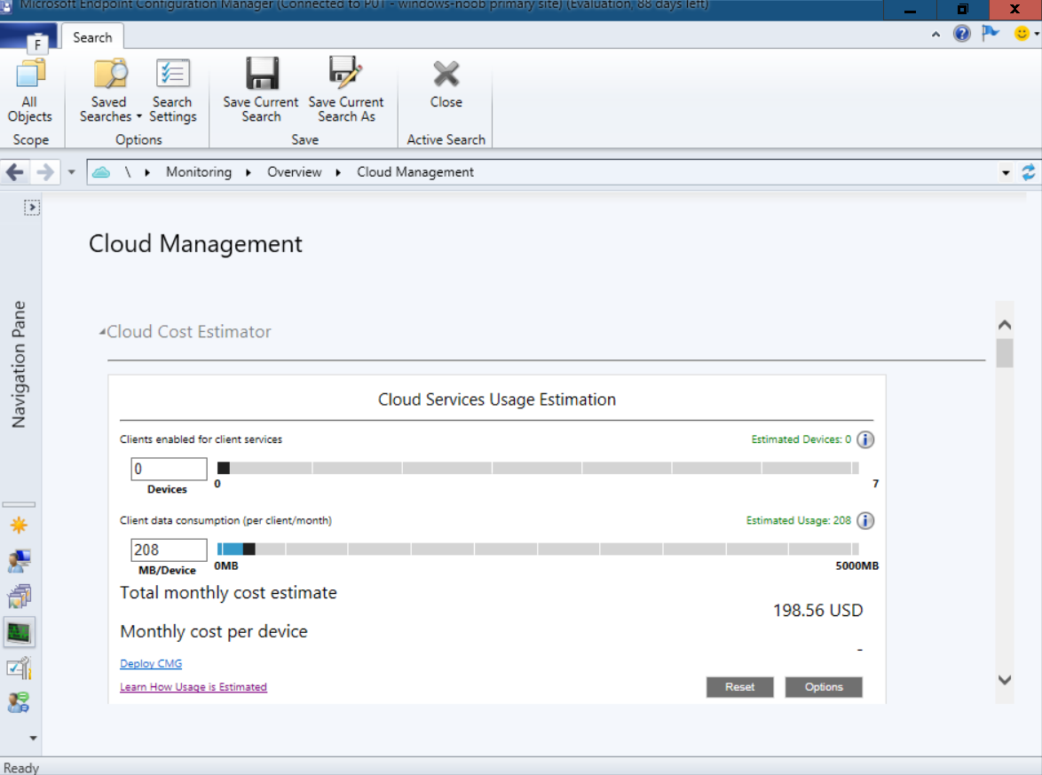The height and width of the screenshot is (775, 1042).
Task: Click the scrollbar down arrow
Action: click(1004, 679)
